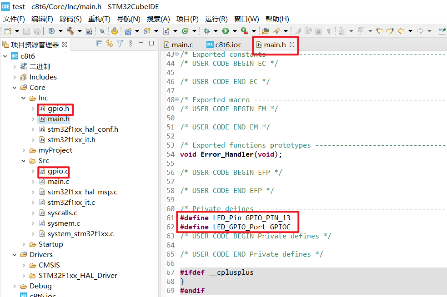
Task: Select the STM32F1xx_HAL_Driver folder
Action: click(78, 276)
